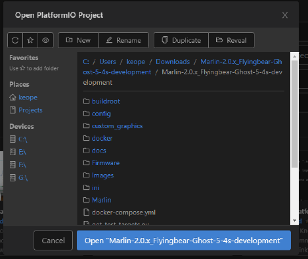308x259 pixels.
Task: Click the drive icon next to G:\
Action: (12, 177)
